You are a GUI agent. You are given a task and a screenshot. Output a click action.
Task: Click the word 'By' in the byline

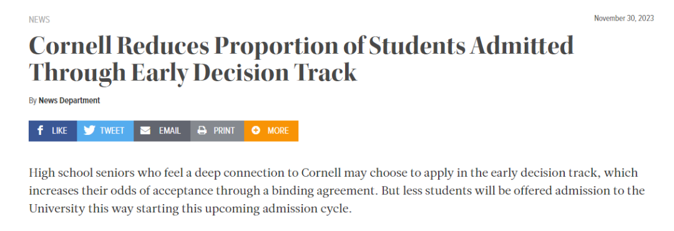(x=32, y=101)
